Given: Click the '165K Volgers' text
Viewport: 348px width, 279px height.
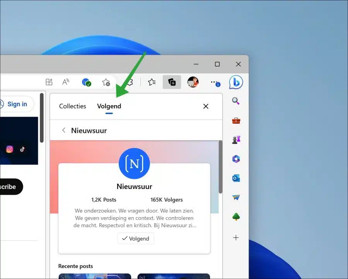Looking at the screenshot, I should click(167, 200).
